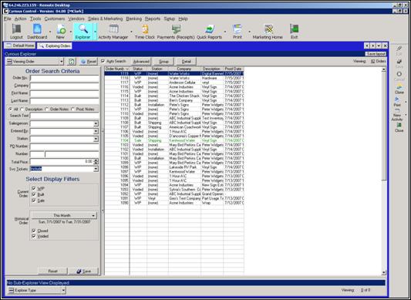Image resolution: width=411 pixels, height=300 pixels.
Task: Open the Activity Manager calendar icon
Action: [113, 29]
